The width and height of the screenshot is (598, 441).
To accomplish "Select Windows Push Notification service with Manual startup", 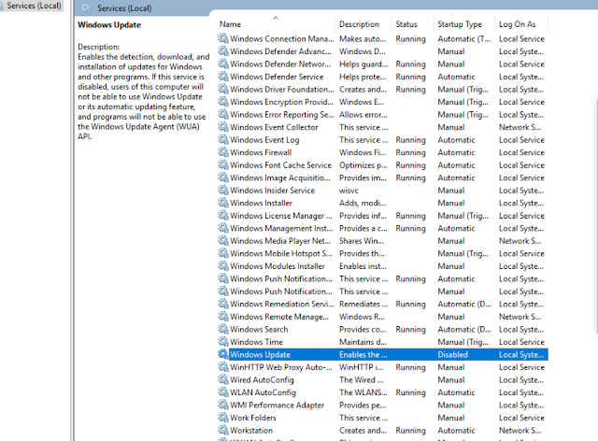I will click(281, 292).
